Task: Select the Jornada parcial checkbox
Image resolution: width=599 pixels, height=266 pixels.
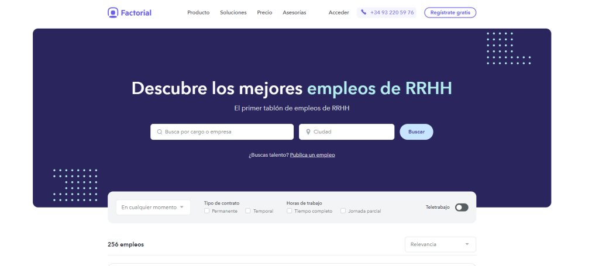Action: [x=343, y=211]
